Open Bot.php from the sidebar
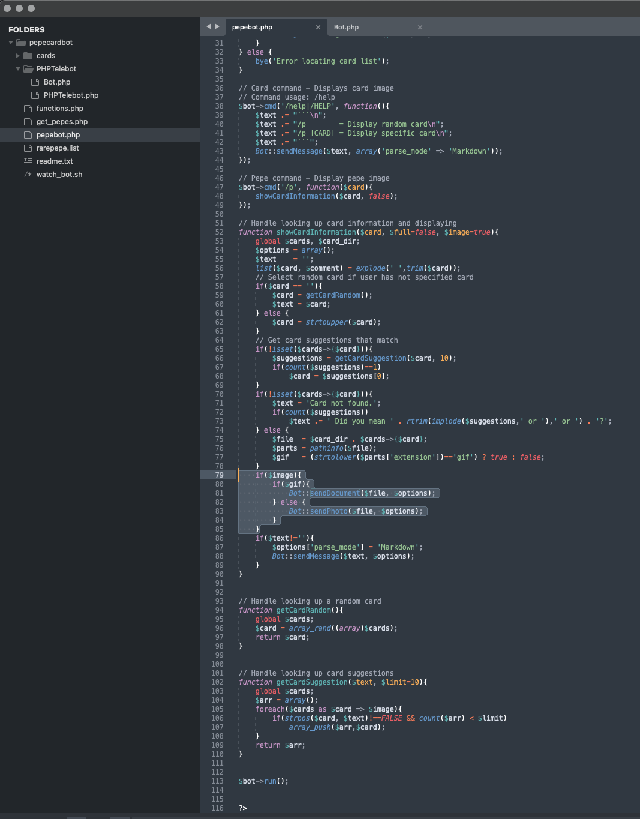This screenshot has width=640, height=819. click(57, 82)
